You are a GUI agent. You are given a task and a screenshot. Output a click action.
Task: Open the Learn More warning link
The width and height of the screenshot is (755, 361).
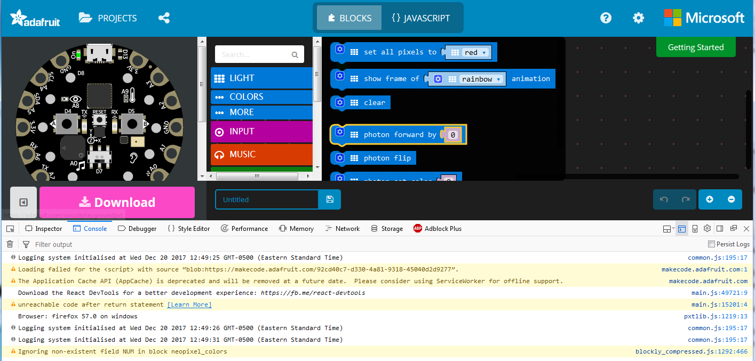coord(189,304)
